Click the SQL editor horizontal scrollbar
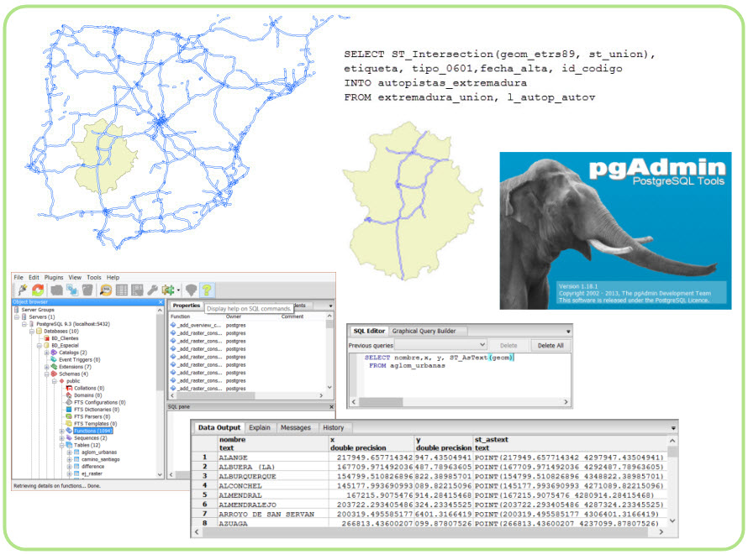Screen dimensions: 748x554 coord(458,402)
